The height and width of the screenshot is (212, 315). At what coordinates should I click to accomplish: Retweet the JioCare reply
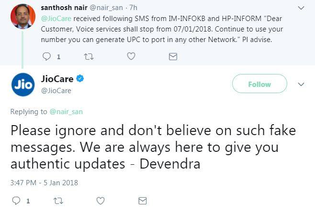[x=57, y=201]
